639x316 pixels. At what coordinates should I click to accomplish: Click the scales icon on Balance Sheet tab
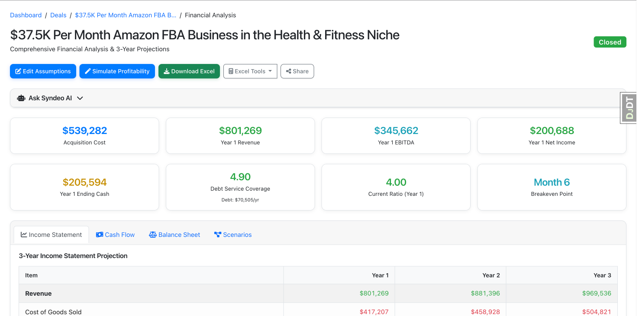[x=152, y=235]
